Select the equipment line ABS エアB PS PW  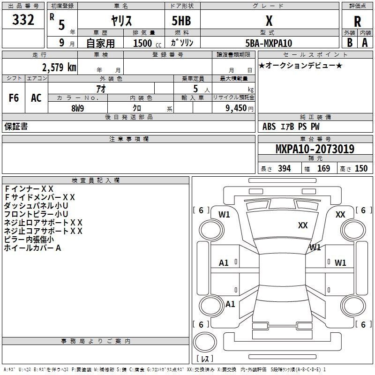pyautogui.click(x=291, y=127)
